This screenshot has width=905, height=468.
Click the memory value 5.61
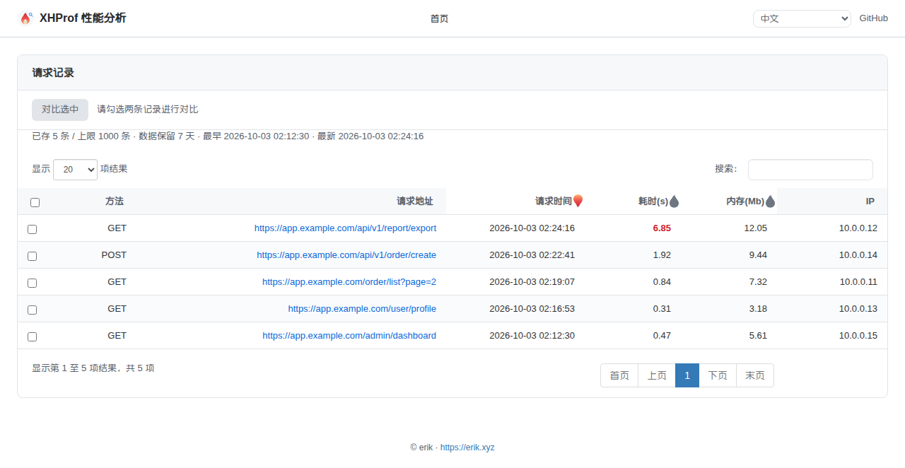[758, 336]
